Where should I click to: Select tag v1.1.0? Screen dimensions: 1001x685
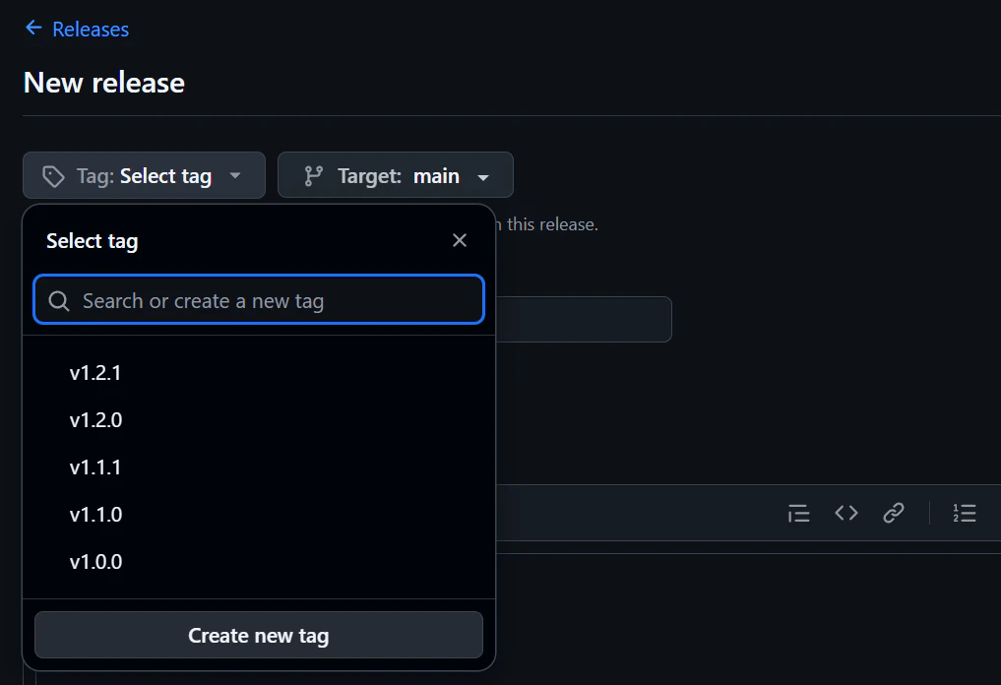259,515
